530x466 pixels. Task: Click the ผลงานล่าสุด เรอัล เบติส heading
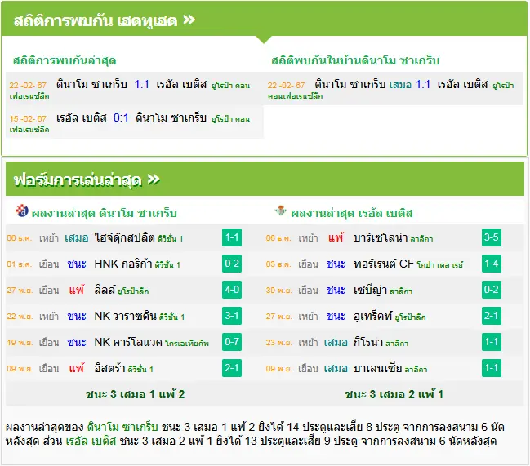pos(352,213)
